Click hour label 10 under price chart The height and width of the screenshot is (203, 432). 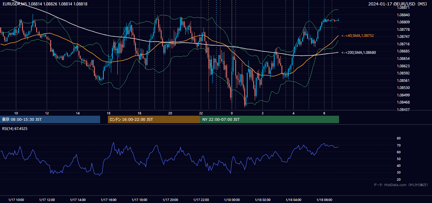(16, 113)
